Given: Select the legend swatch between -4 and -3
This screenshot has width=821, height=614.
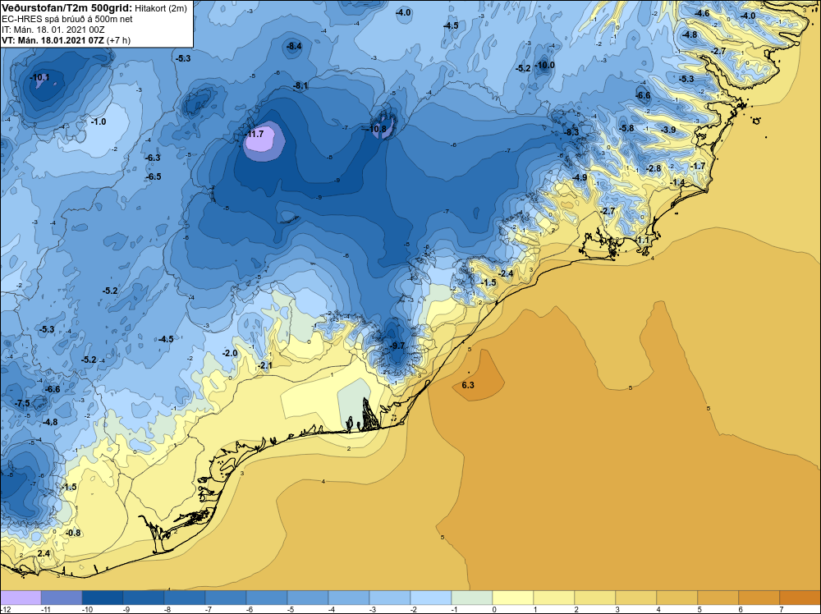Looking at the screenshot, I should coord(349,598).
